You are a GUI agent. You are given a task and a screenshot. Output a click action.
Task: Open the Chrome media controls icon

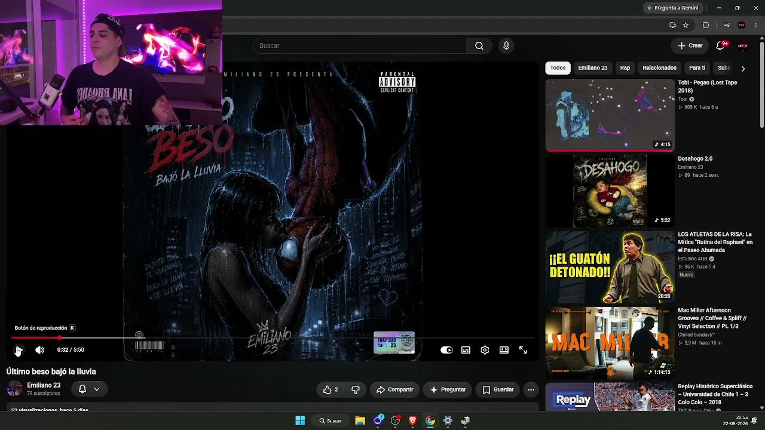point(727,25)
